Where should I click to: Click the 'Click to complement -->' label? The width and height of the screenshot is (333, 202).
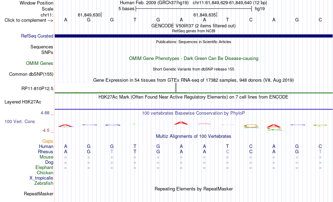29,20
